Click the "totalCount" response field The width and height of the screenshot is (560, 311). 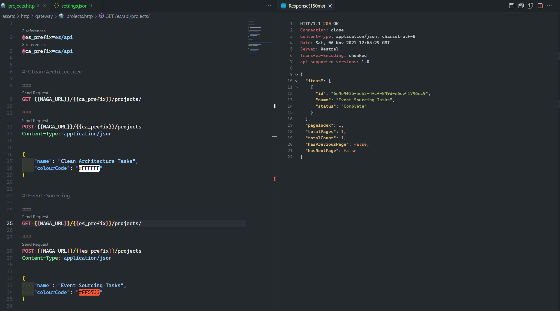pos(325,138)
